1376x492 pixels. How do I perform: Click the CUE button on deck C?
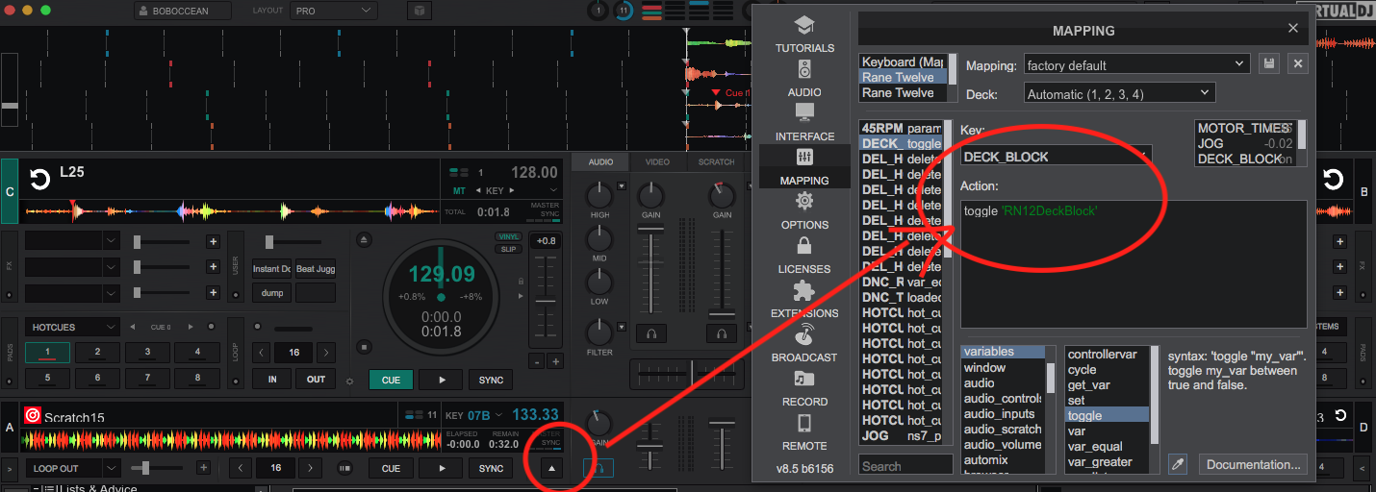coord(391,380)
